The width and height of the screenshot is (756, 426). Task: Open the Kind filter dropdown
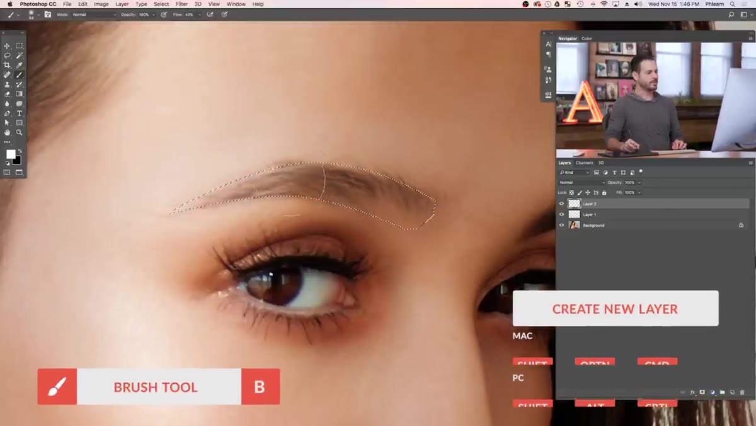tap(575, 172)
